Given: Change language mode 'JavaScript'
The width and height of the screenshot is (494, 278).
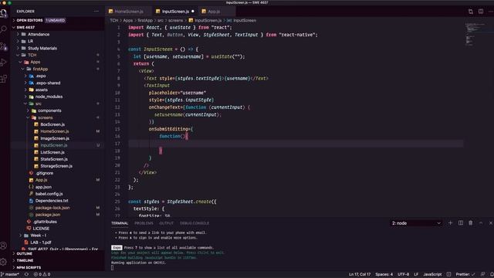Looking at the screenshot, I should (432, 274).
